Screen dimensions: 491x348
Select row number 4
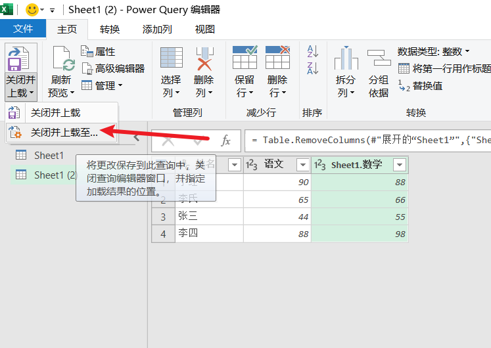[163, 234]
